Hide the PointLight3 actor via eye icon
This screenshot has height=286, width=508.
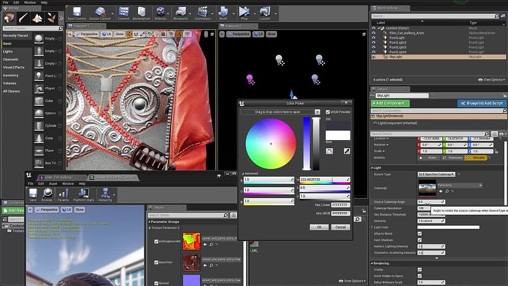point(373,47)
